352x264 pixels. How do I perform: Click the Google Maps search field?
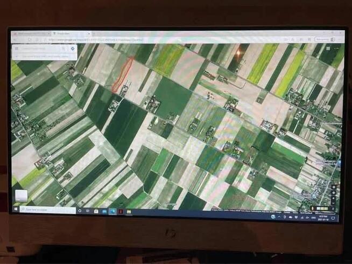point(40,48)
